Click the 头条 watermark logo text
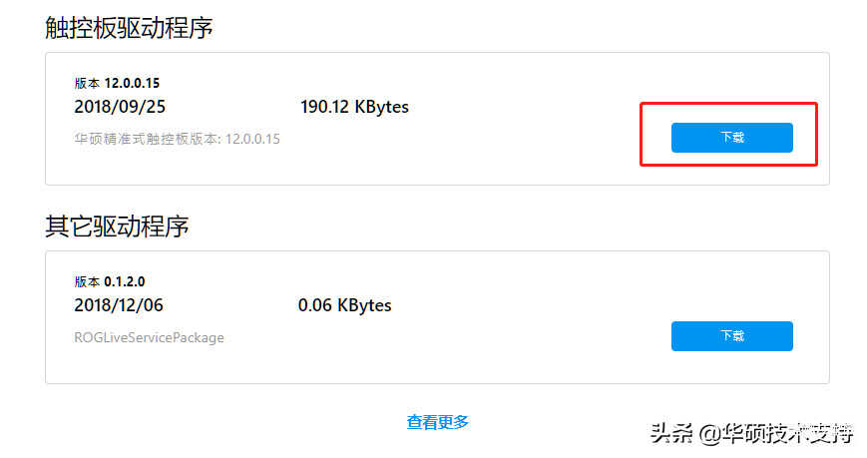The height and width of the screenshot is (458, 867). click(x=671, y=433)
